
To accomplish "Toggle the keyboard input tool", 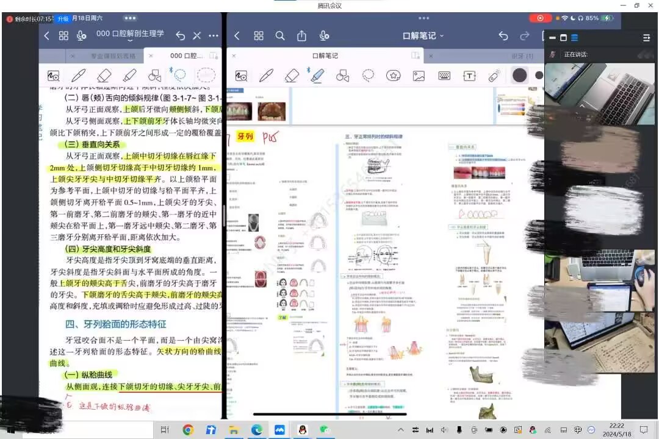I will pos(444,76).
